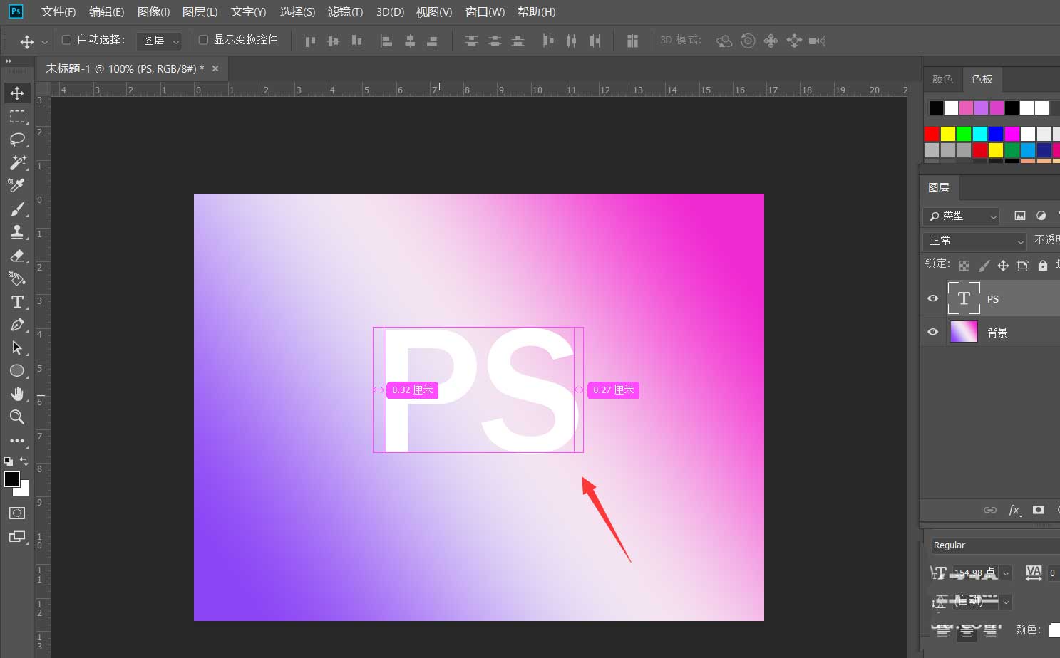Select the Paint Bucket tool
1060x658 pixels.
coord(17,278)
